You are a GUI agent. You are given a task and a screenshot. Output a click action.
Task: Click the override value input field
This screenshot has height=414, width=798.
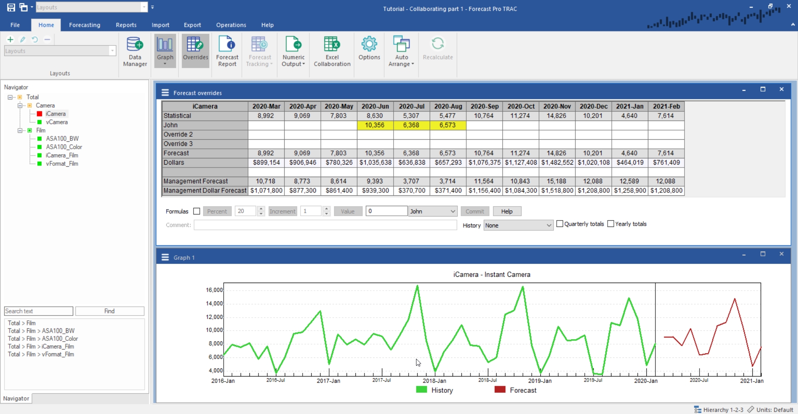pos(387,211)
